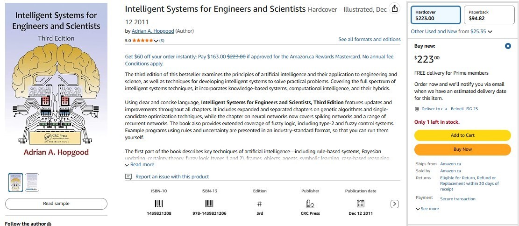Viewport: 519px width, 226px height.
Task: Expand See more purchase details
Action: (427, 209)
